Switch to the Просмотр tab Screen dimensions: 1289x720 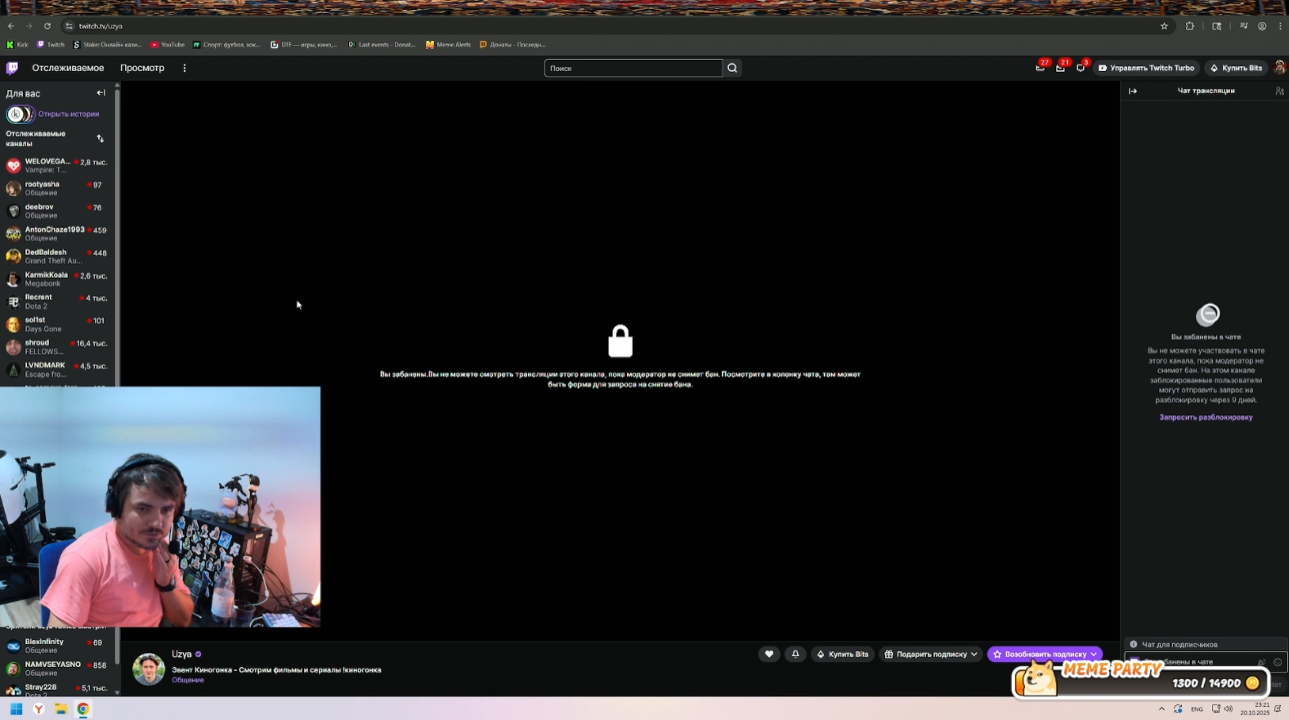coord(142,68)
